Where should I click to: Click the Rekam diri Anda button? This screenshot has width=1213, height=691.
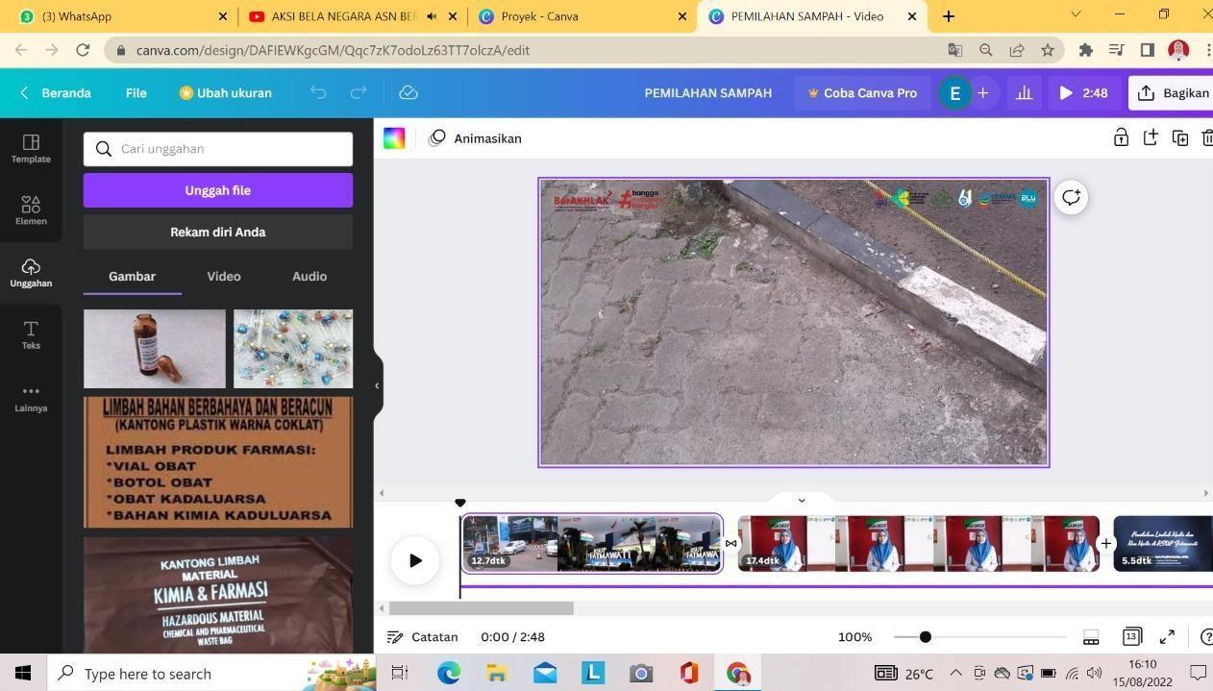pos(218,232)
